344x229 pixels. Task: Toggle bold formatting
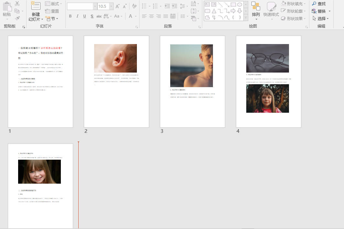click(70, 16)
